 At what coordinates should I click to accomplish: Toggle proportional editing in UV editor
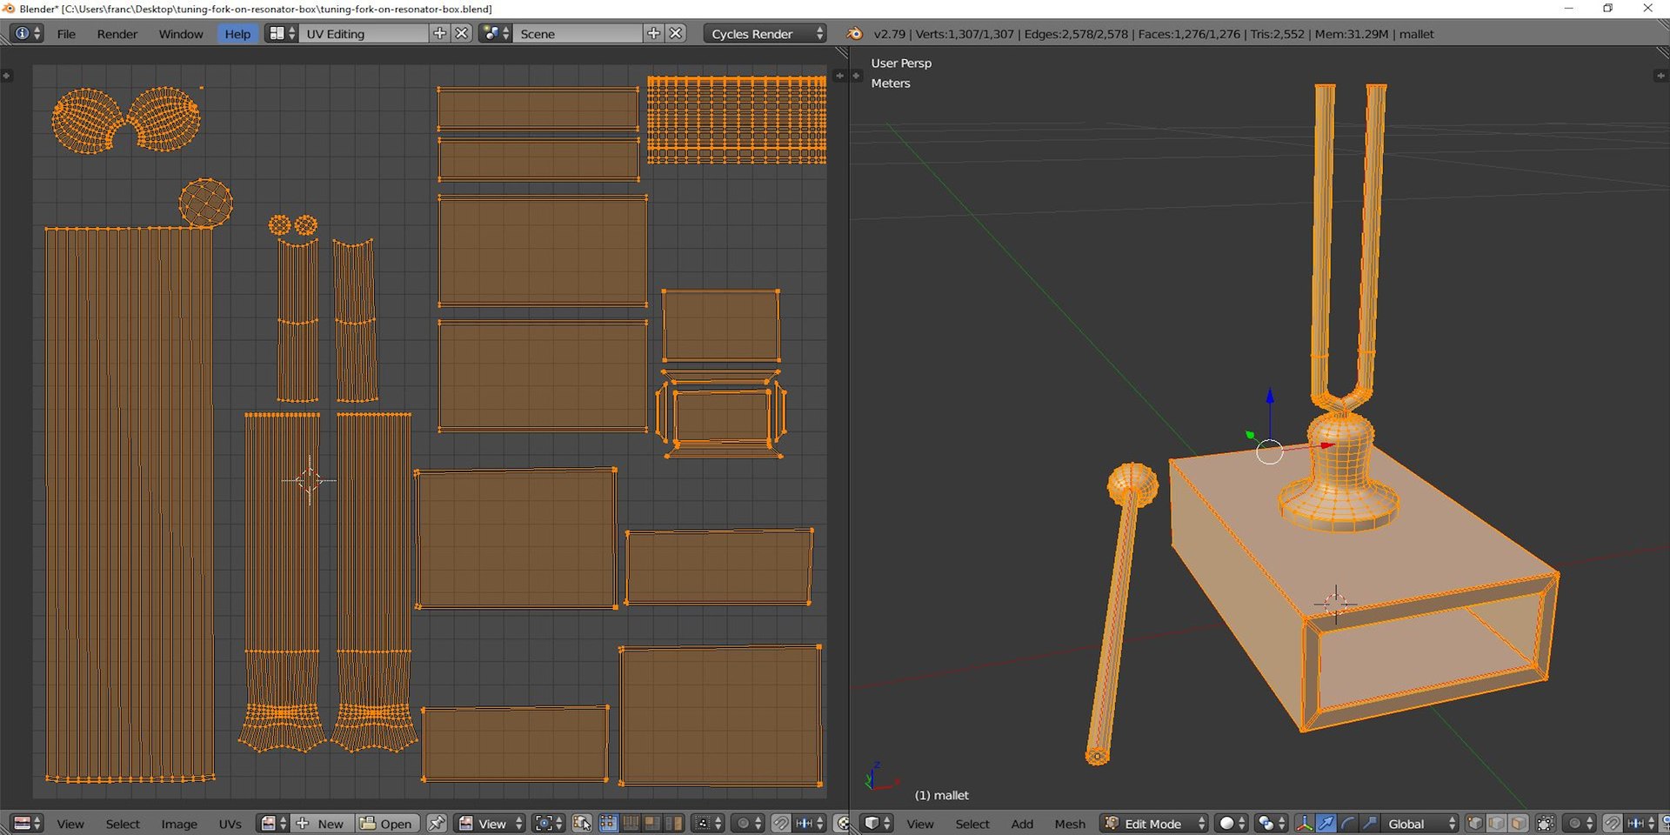748,823
